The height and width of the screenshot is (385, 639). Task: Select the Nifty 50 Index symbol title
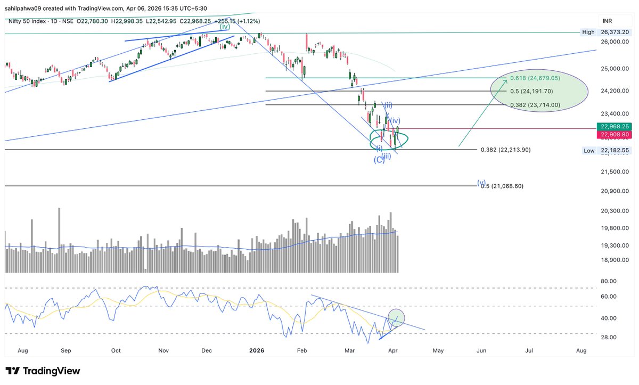[28, 20]
